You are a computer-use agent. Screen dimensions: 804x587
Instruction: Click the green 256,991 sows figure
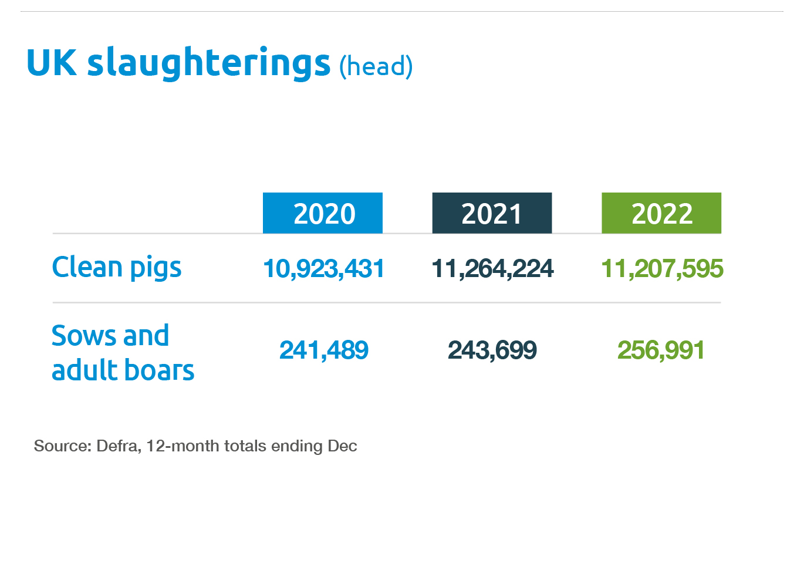click(661, 350)
